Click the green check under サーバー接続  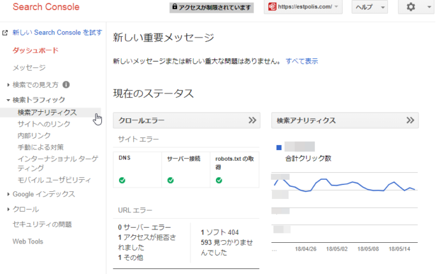(x=170, y=181)
